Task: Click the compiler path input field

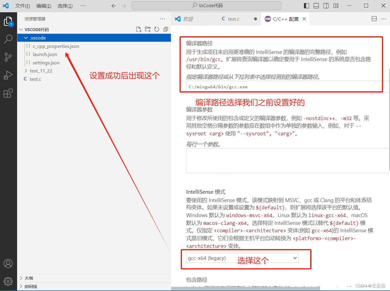Action: 288,87
